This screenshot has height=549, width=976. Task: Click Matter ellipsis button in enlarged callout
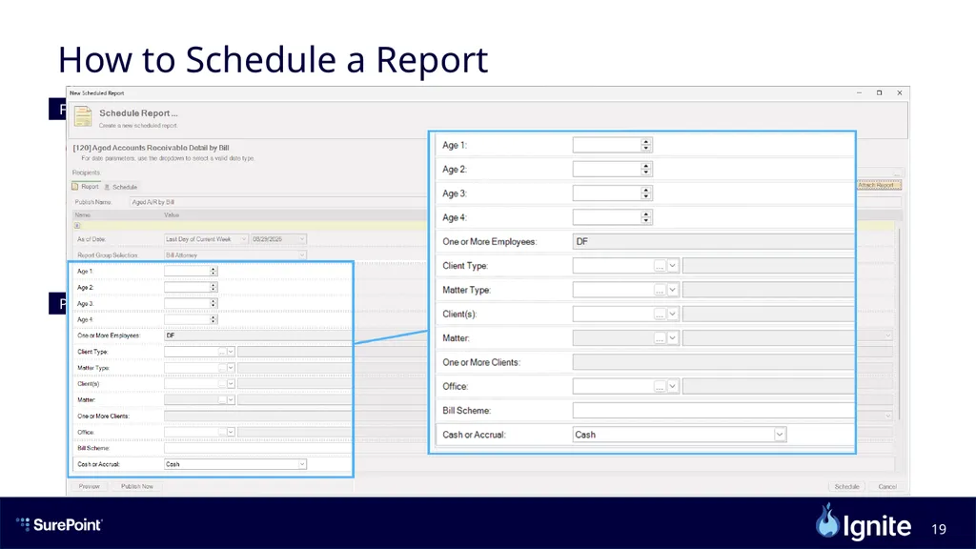pos(660,338)
